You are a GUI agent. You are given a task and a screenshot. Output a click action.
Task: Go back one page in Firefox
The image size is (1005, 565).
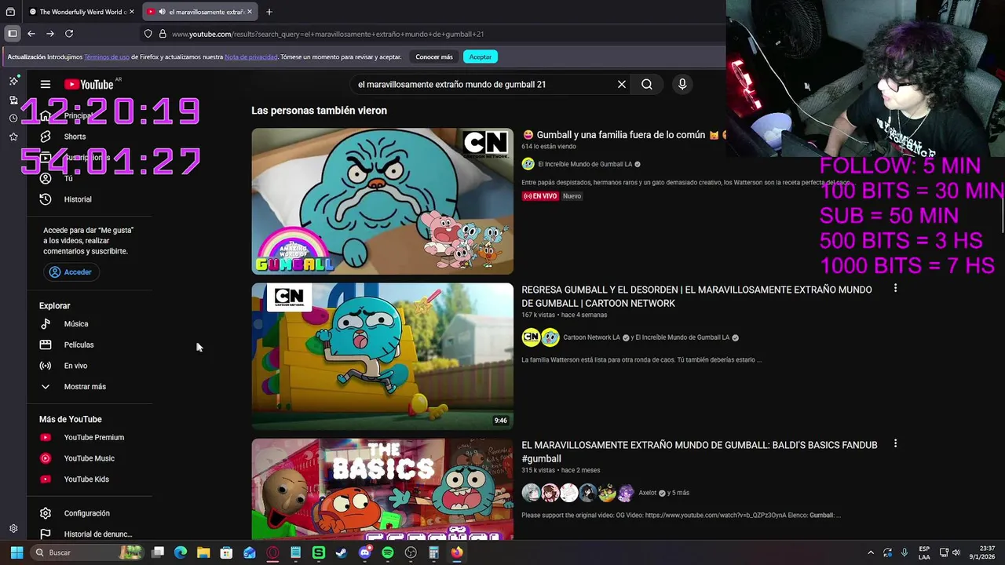(31, 34)
